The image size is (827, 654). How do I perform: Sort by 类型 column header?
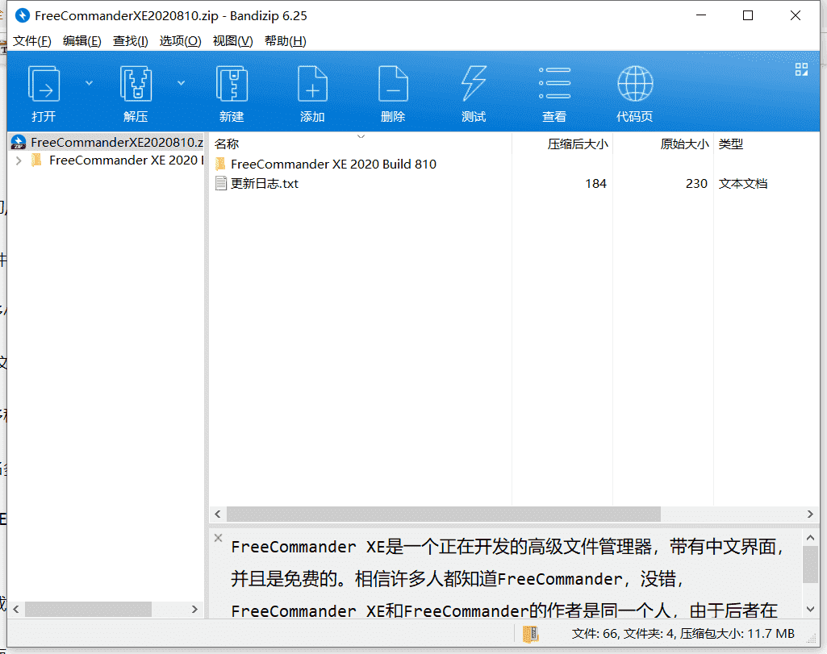click(731, 144)
